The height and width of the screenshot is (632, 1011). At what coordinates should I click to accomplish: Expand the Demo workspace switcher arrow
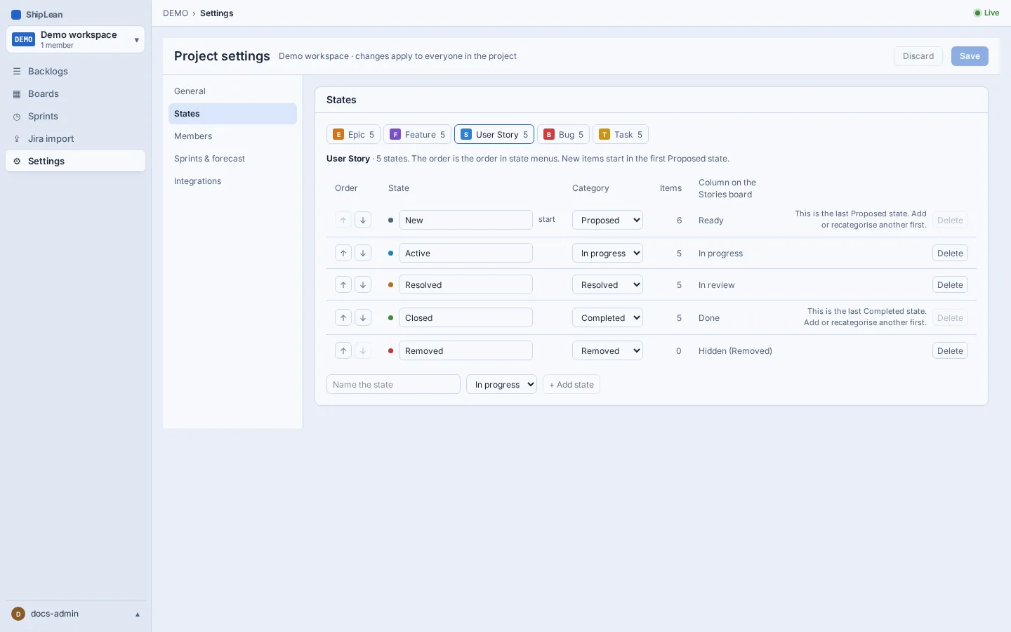[x=136, y=40]
